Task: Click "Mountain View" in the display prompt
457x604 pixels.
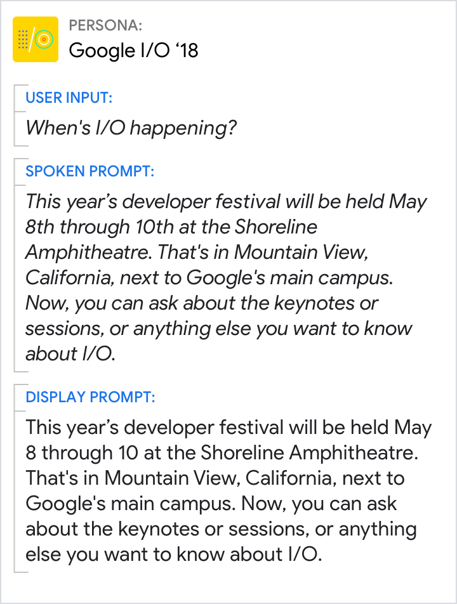Action: pos(171,478)
